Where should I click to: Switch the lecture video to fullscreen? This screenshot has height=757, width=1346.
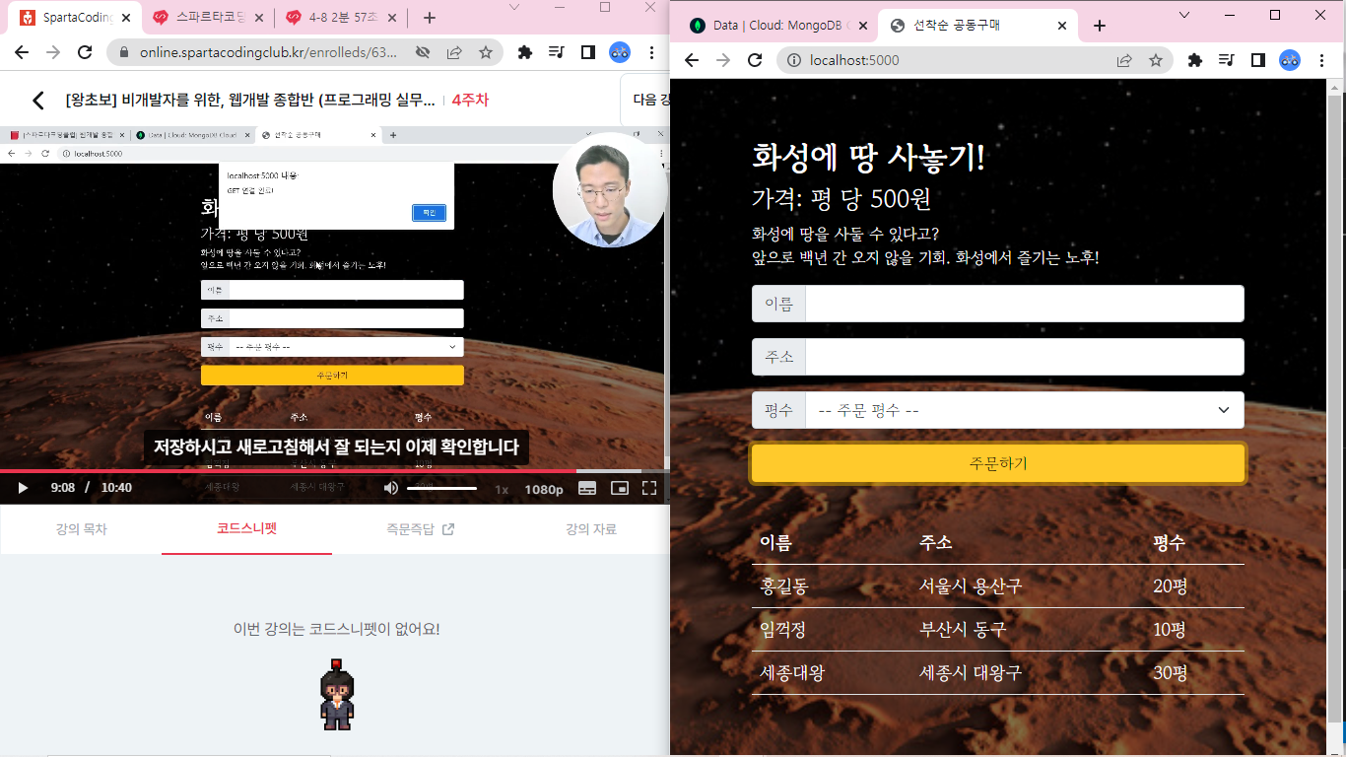tap(649, 488)
